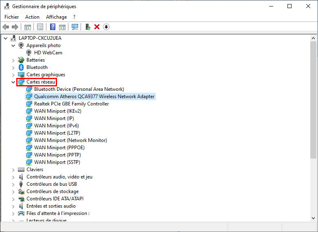This screenshot has height=232, width=318.
Task: Click the Device Manager title bar icon
Action: (7, 6)
